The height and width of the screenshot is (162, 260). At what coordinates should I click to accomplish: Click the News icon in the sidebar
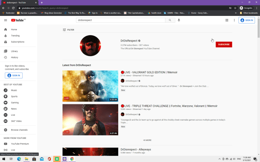pos(6,109)
